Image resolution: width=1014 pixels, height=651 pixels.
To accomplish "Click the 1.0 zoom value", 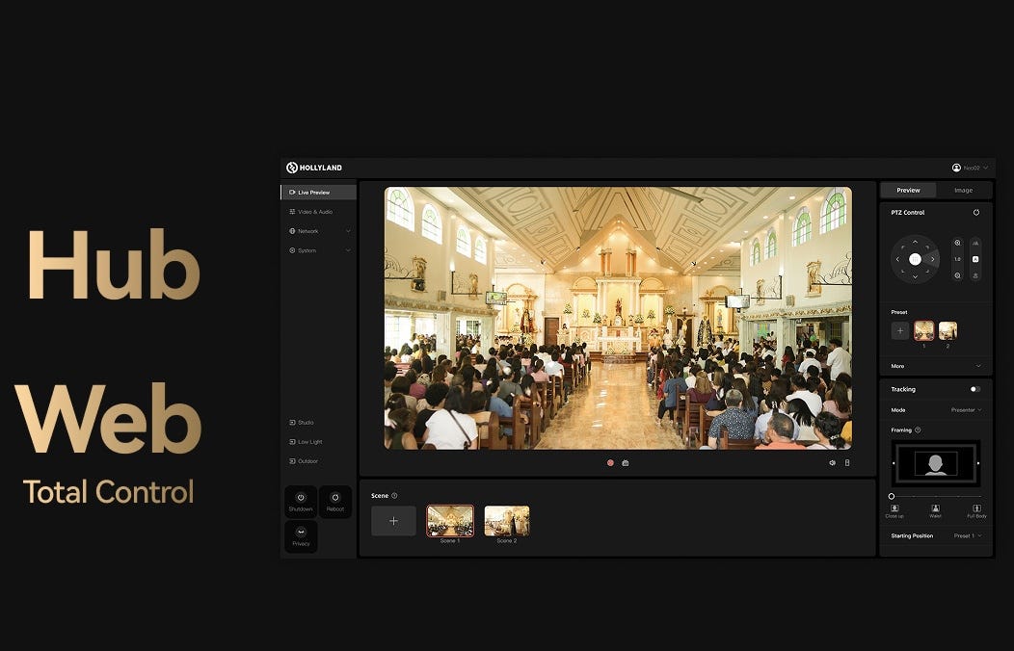I will pos(958,260).
